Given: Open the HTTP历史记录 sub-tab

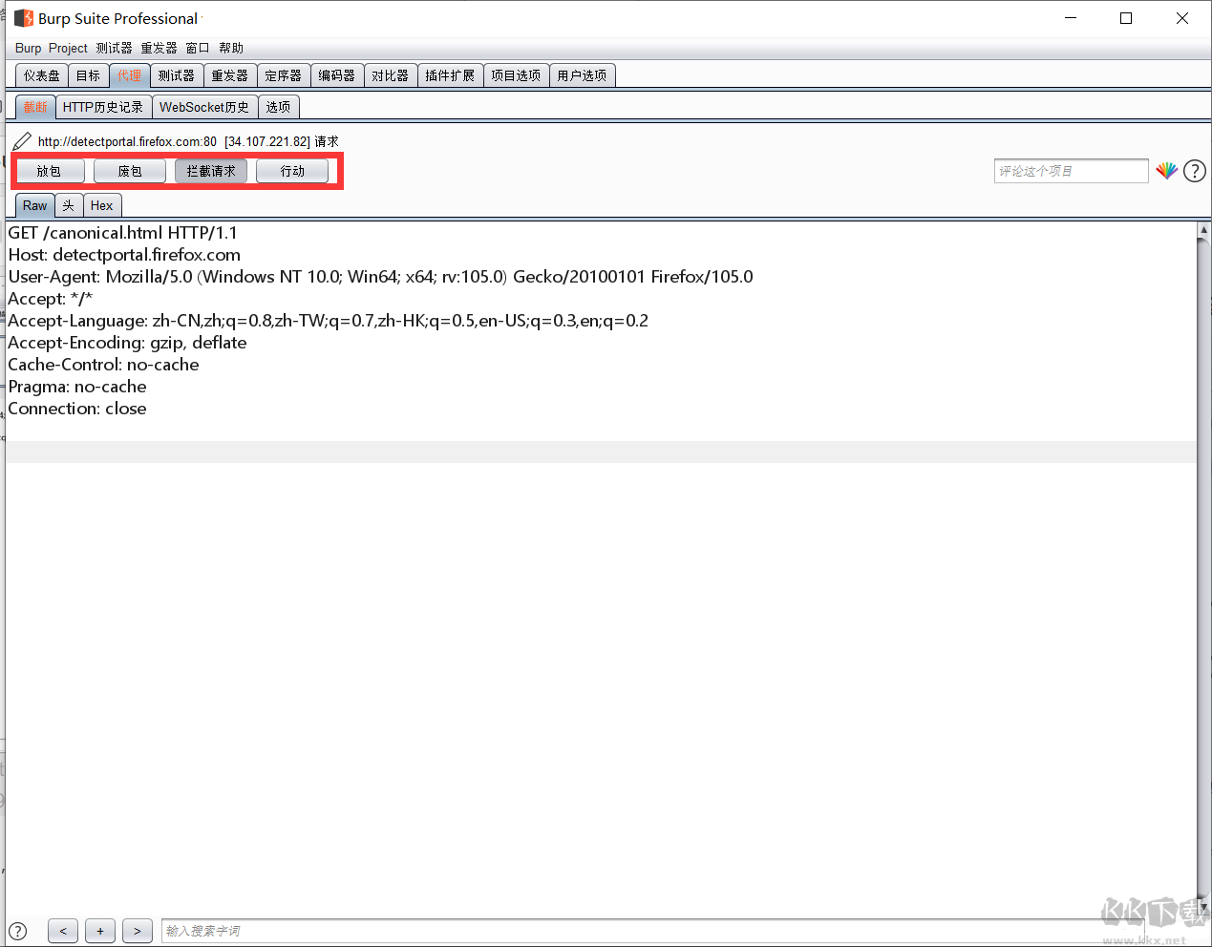Looking at the screenshot, I should 103,107.
